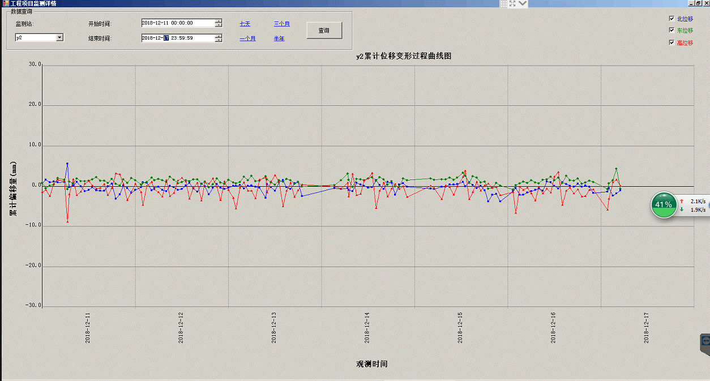Expand the title bar chevron down menu
Viewport: 710px width, 381px height.
522,3
